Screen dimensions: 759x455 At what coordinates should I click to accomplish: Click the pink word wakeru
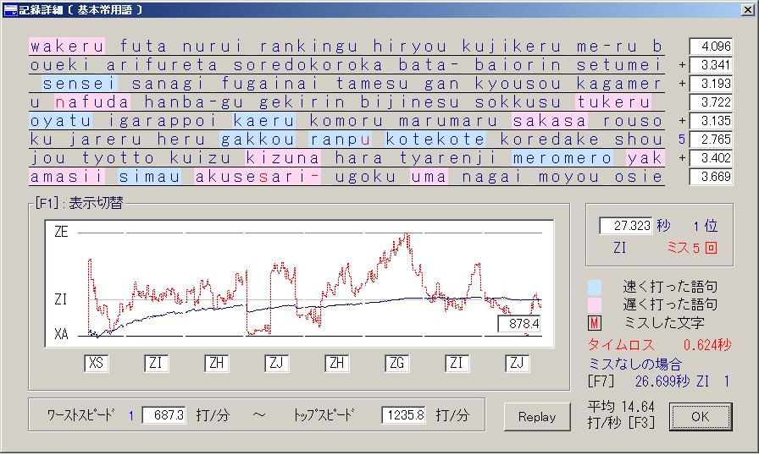click(x=67, y=47)
